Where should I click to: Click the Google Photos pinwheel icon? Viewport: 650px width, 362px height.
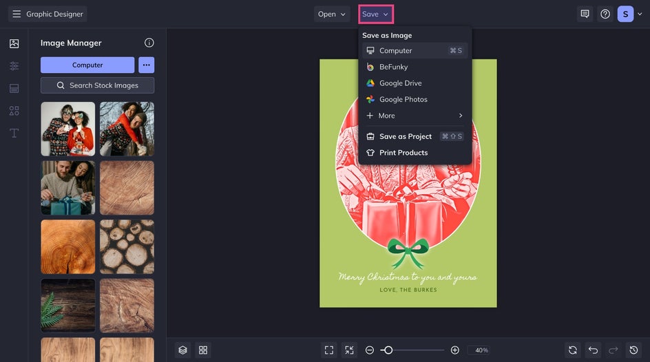tap(370, 99)
